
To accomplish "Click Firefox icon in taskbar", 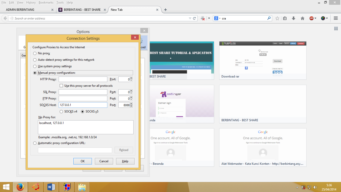I will pyautogui.click(x=20, y=187).
